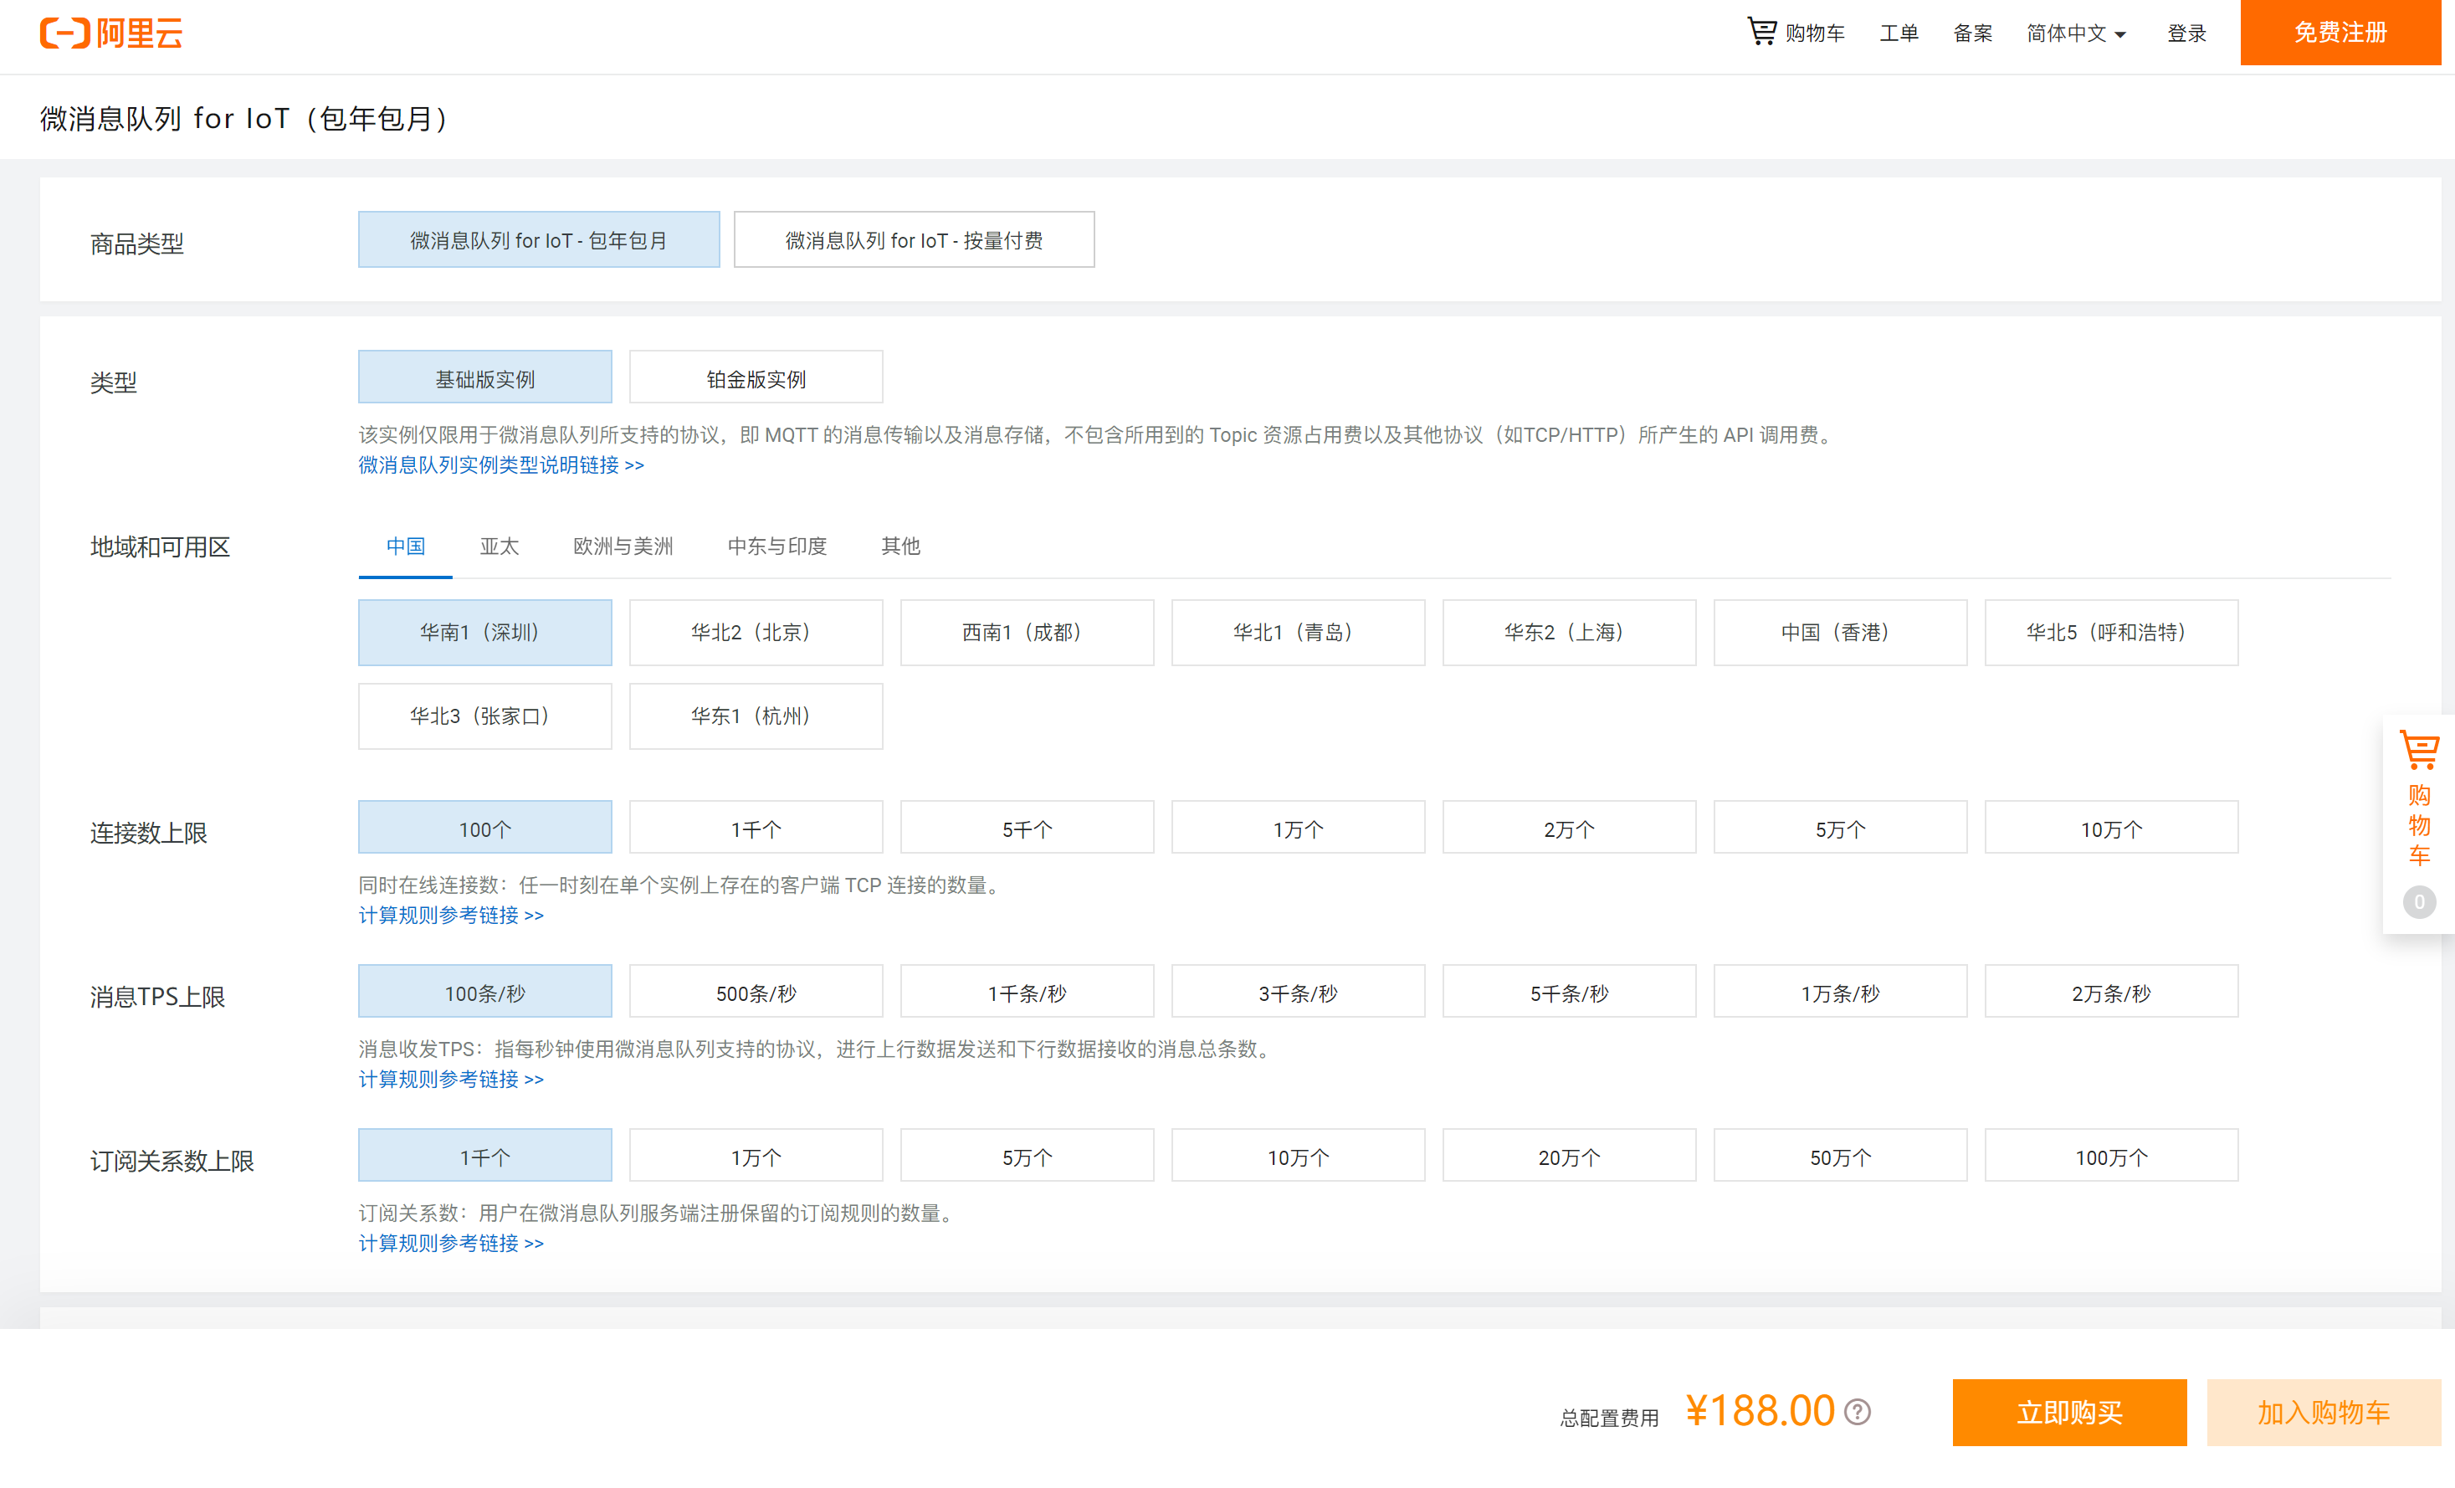Select the 华北3（张家口）region

coord(485,716)
